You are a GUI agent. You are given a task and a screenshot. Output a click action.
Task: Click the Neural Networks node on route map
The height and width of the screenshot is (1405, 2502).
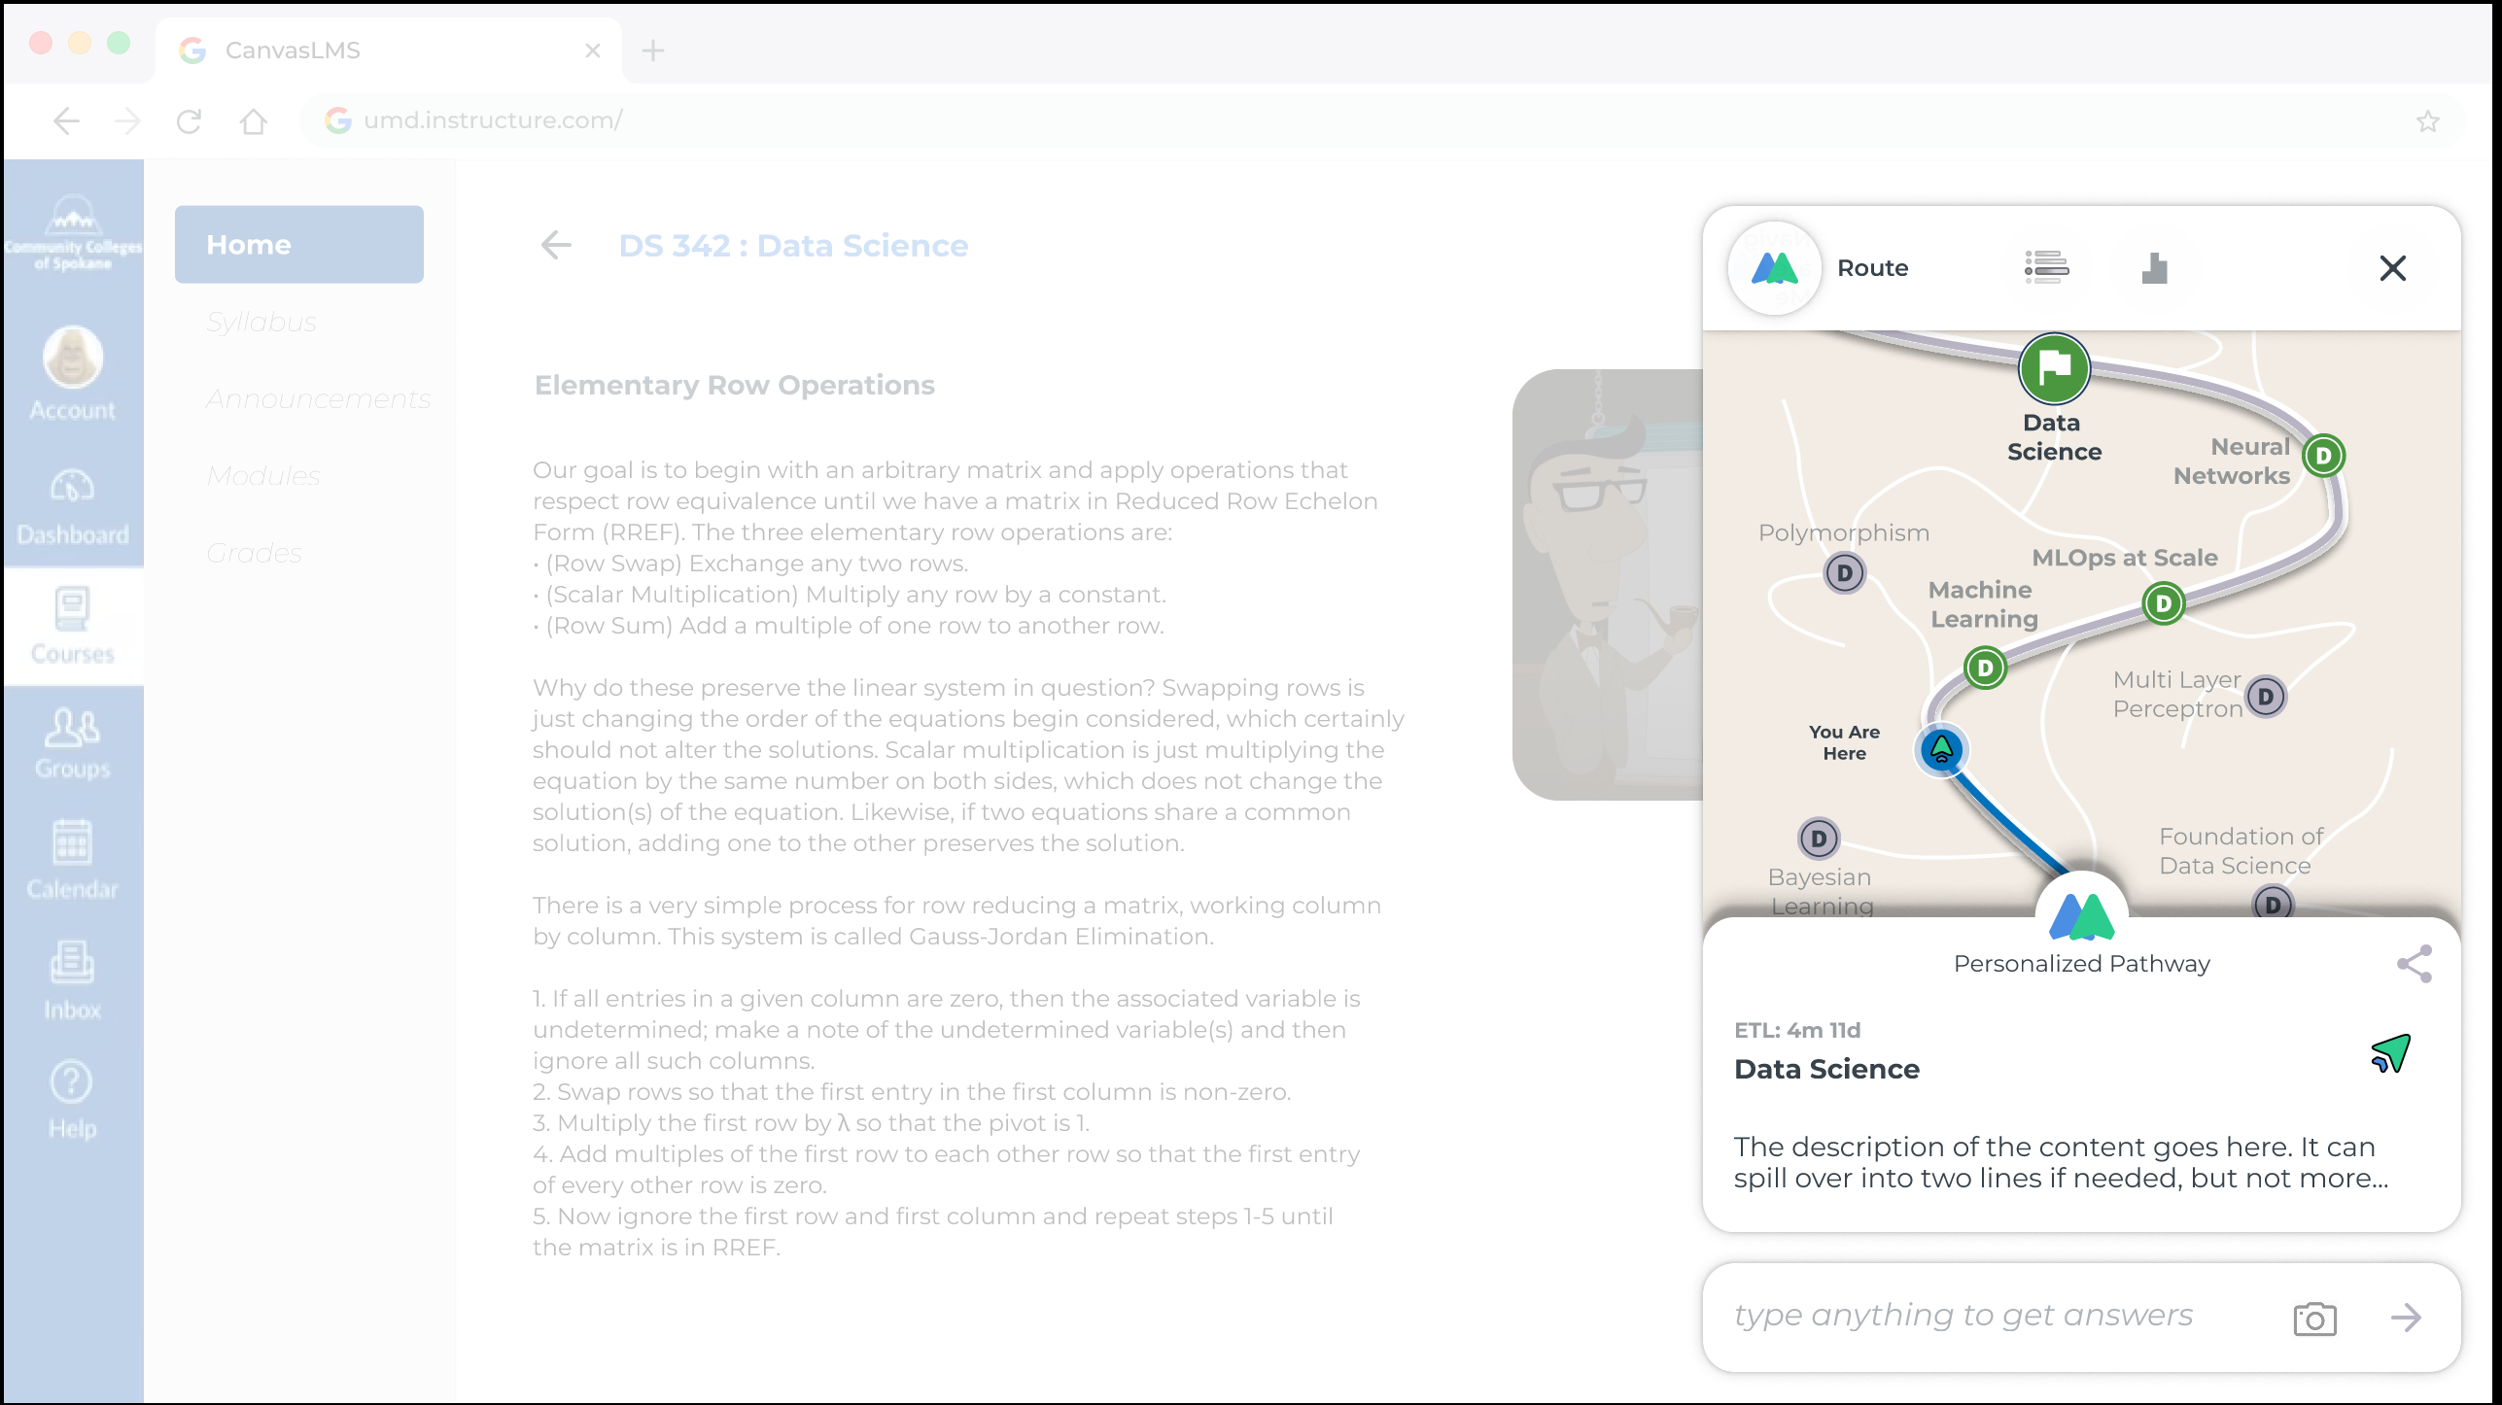(x=2321, y=454)
